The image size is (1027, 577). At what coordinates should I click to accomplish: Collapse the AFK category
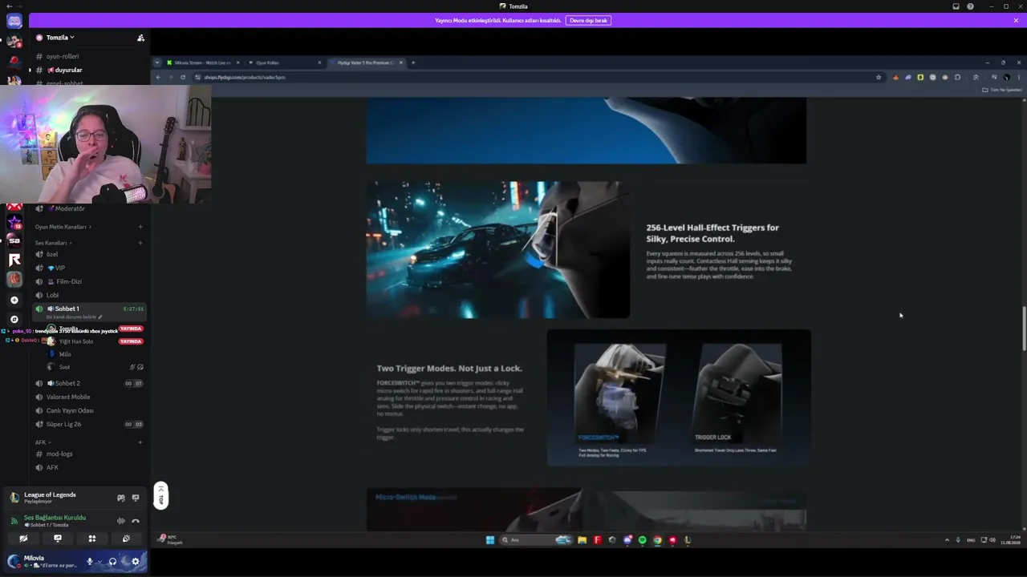point(42,442)
